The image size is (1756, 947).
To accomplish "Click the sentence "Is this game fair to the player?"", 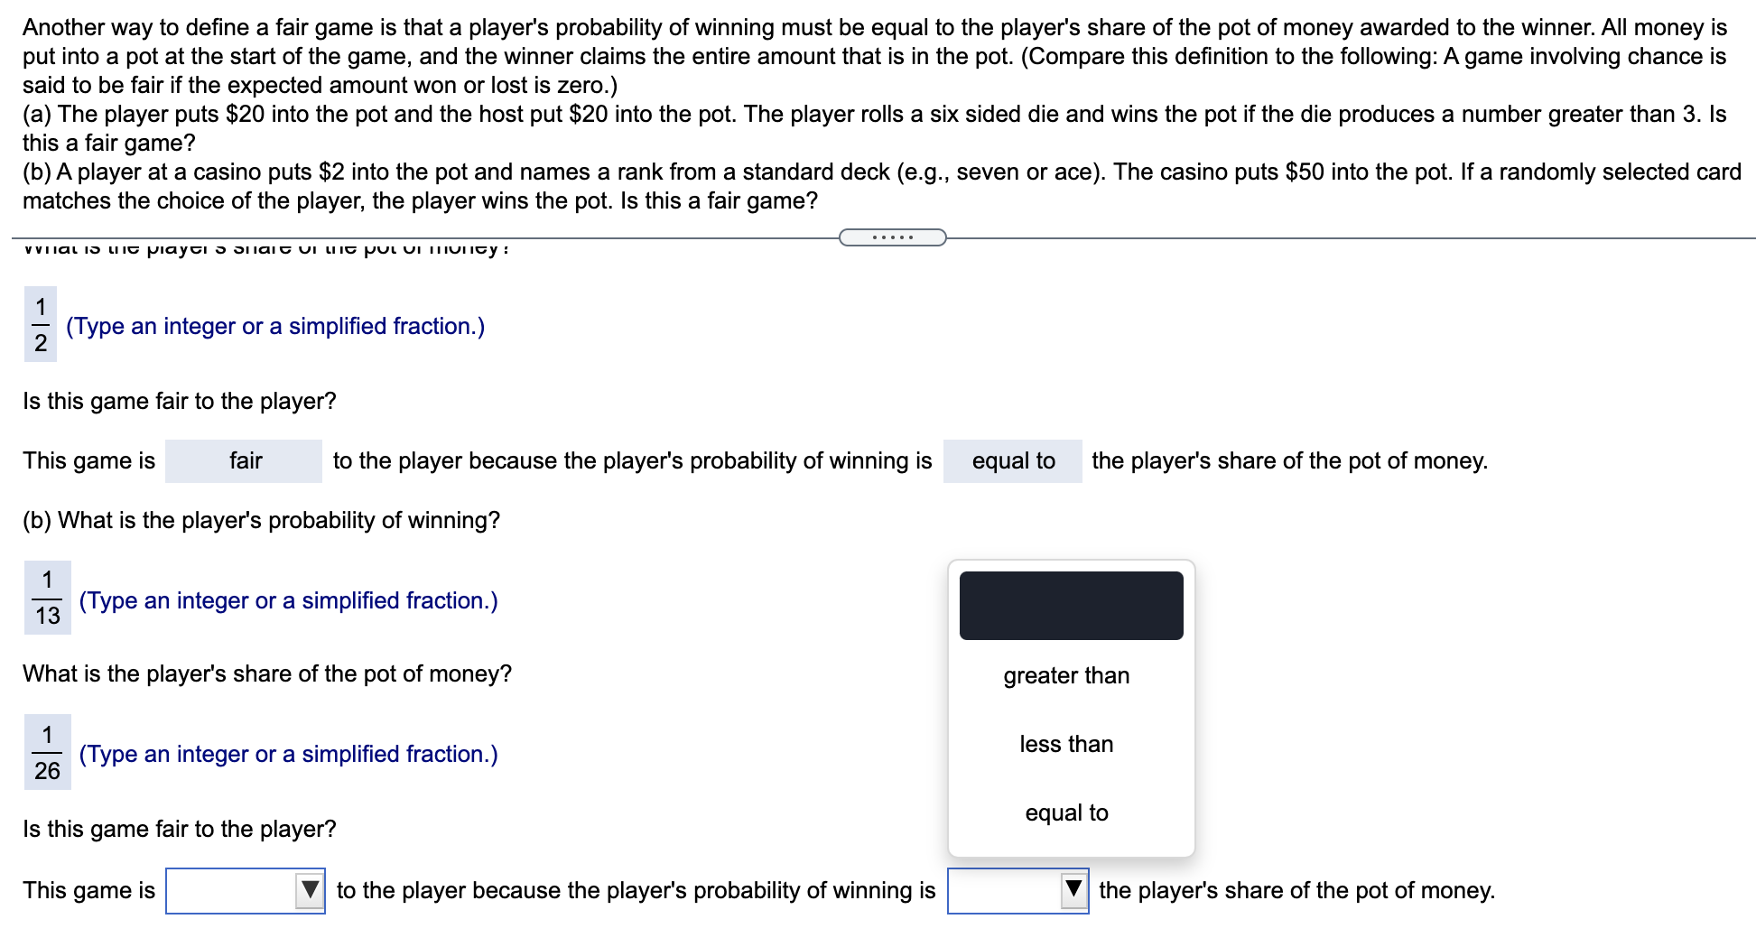I will pyautogui.click(x=179, y=401).
